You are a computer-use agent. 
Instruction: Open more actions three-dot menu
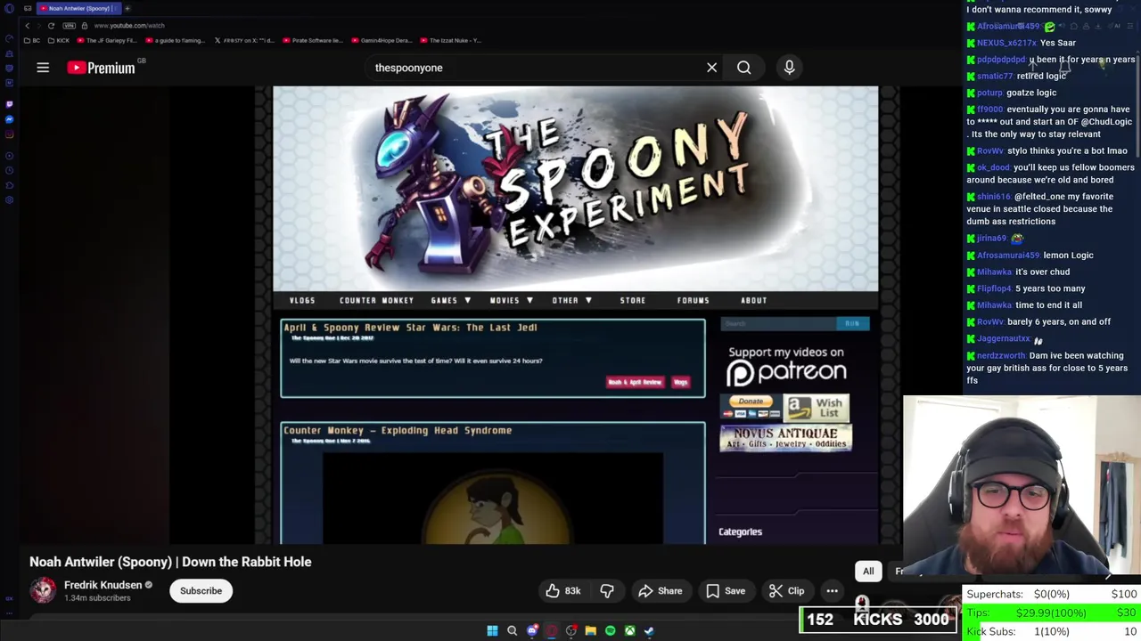pos(832,591)
